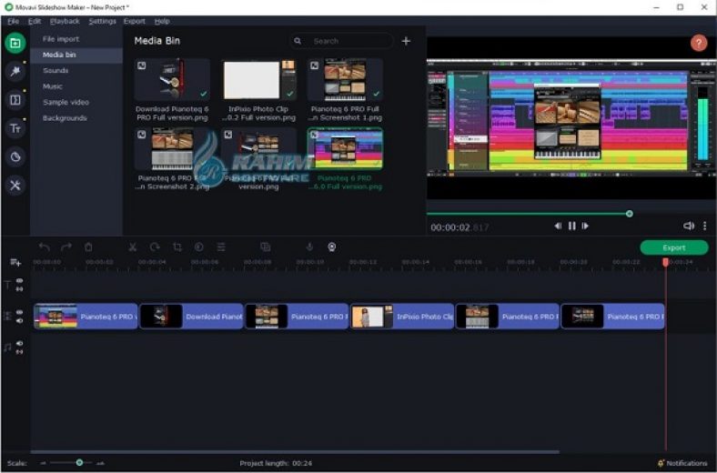This screenshot has width=717, height=473.
Task: Open the Titles sidebar icon
Action: [x=15, y=128]
